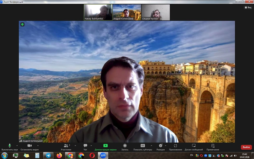Open Telegram from the taskbar
The width and height of the screenshot is (254, 159).
(x=48, y=156)
